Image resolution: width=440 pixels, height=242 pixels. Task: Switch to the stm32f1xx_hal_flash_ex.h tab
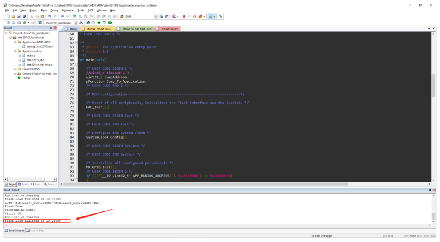pos(135,29)
